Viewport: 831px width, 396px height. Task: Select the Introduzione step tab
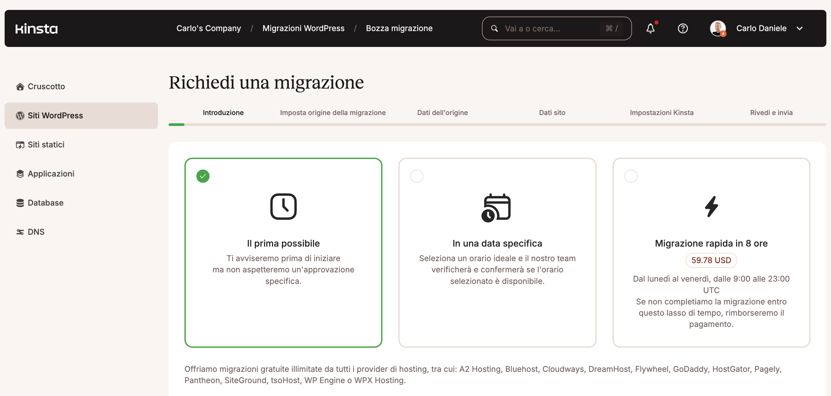(223, 113)
